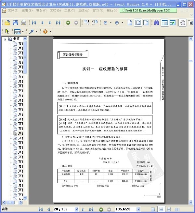This screenshot has height=213, width=195.
Task: Click status bar grey next view icon
Action: coord(109,209)
